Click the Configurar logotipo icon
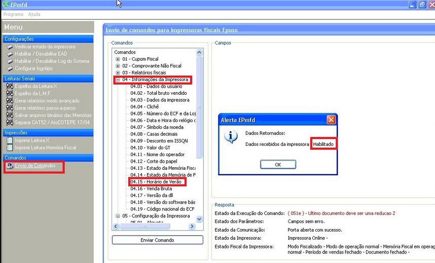The width and height of the screenshot is (435, 263). click(10, 68)
